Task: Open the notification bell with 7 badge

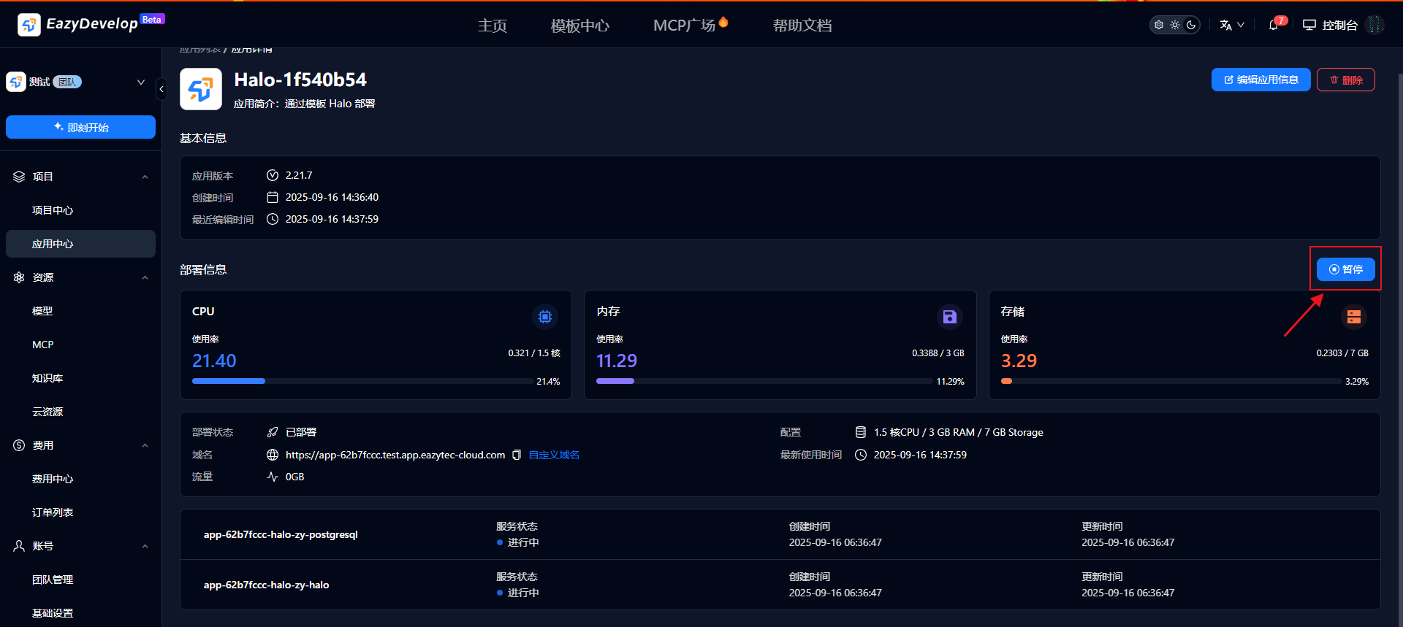Action: click(1274, 25)
